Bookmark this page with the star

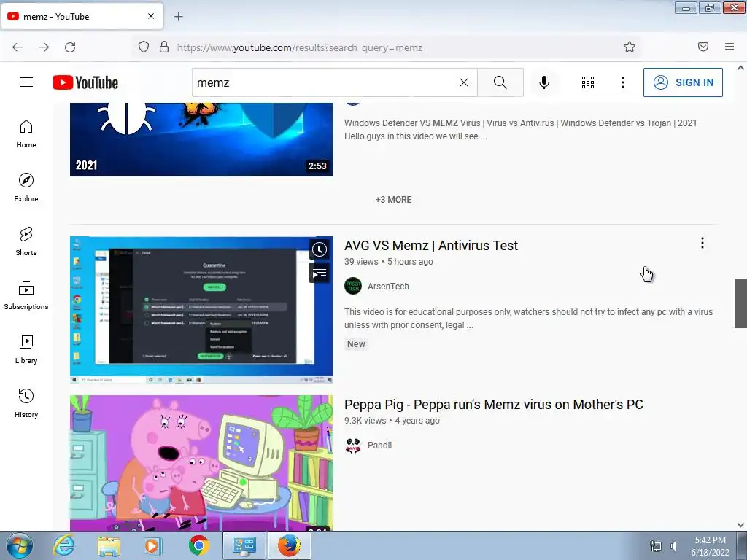(x=630, y=47)
